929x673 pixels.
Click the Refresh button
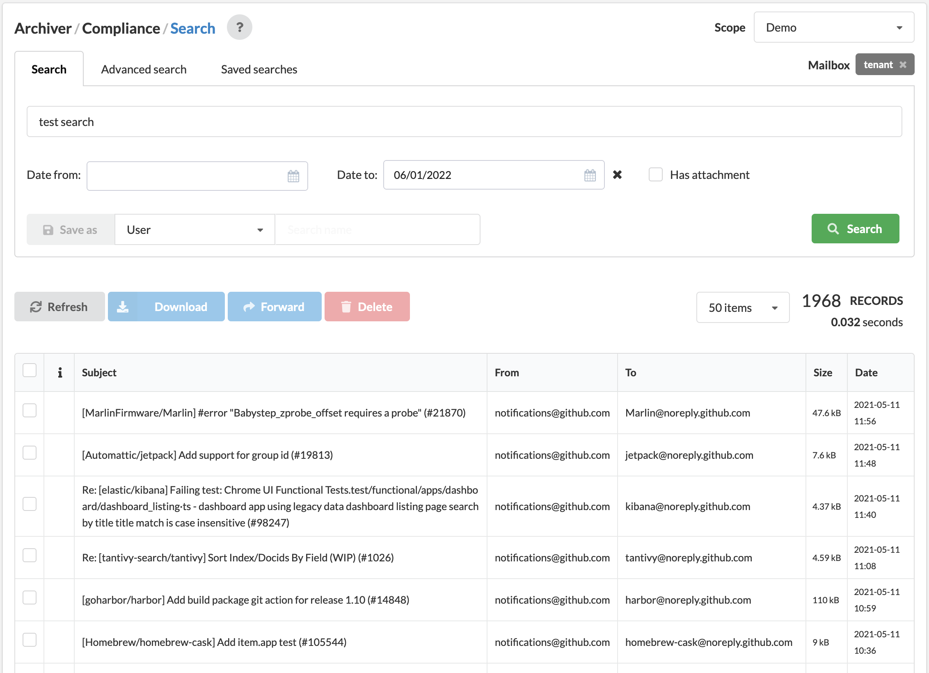tap(59, 307)
